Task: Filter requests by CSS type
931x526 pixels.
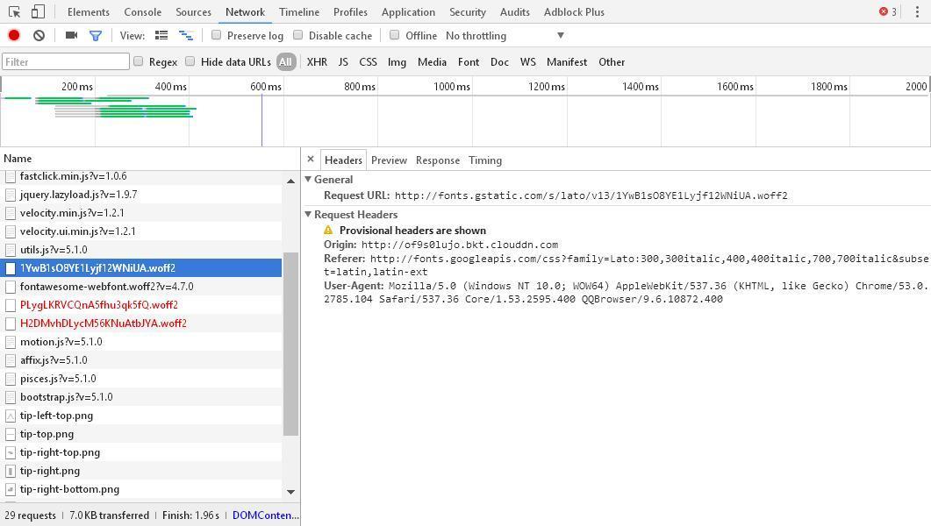Action: click(x=369, y=61)
